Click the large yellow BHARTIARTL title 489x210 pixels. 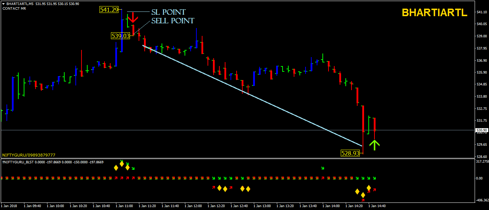(x=434, y=13)
